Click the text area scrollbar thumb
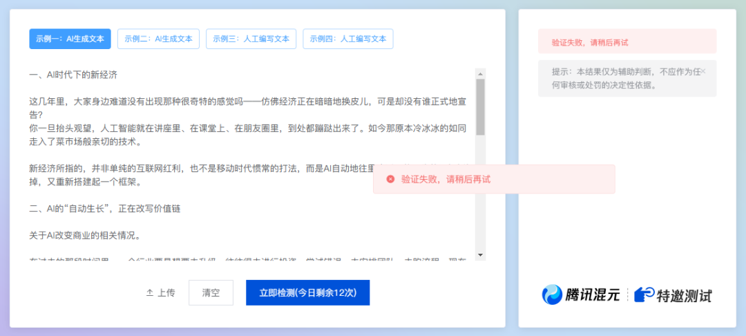Image resolution: width=746 pixels, height=336 pixels. [480, 107]
